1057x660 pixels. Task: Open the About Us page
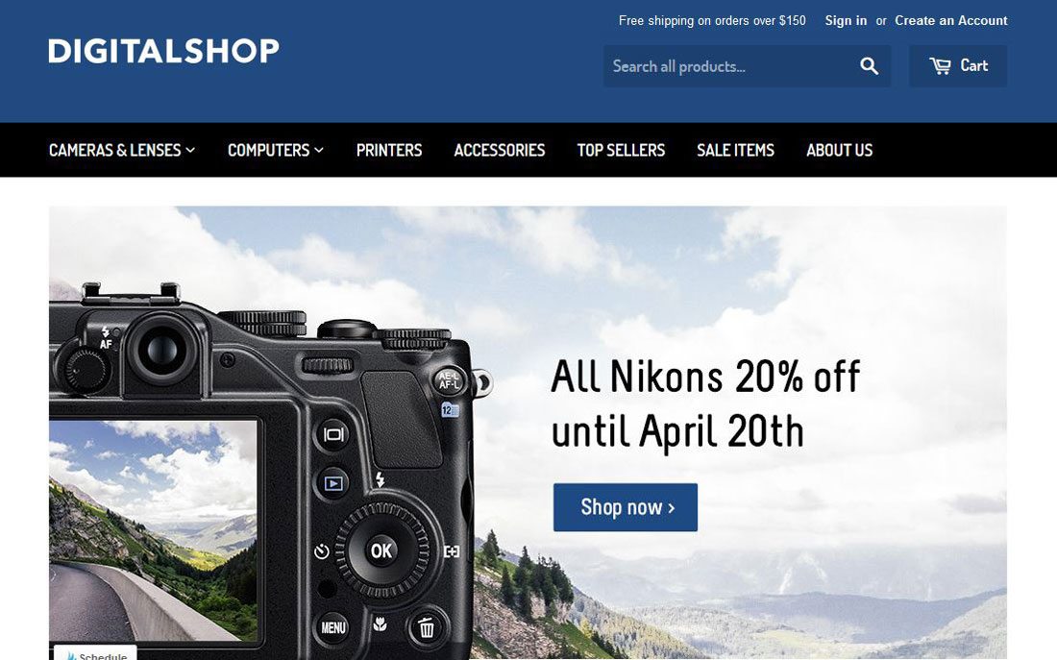point(839,150)
